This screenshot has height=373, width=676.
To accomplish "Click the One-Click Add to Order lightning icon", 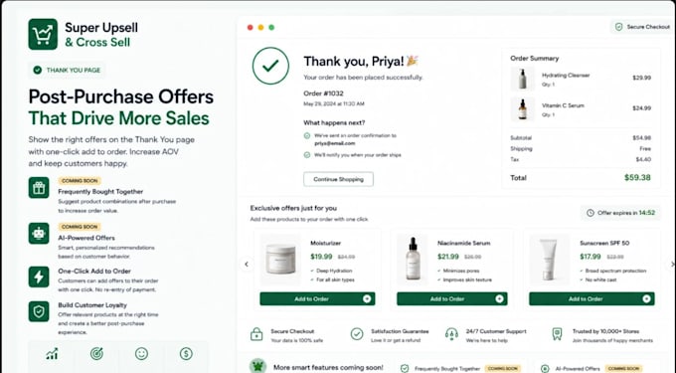I will pyautogui.click(x=39, y=277).
